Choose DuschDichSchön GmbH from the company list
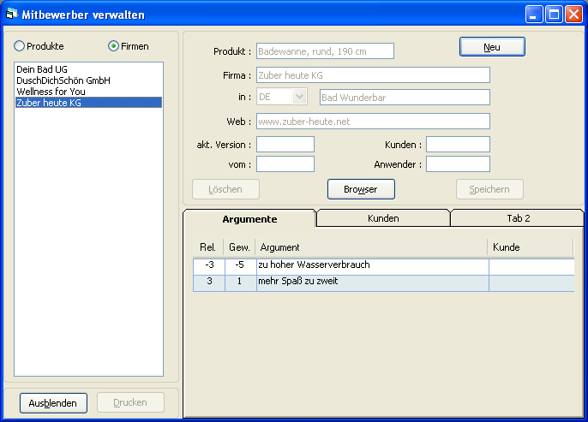Image resolution: width=588 pixels, height=422 pixels. pyautogui.click(x=63, y=80)
